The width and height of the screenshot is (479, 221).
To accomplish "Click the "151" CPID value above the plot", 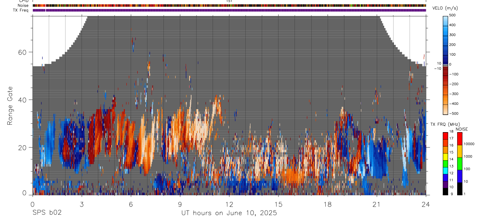I will tap(229, 1).
